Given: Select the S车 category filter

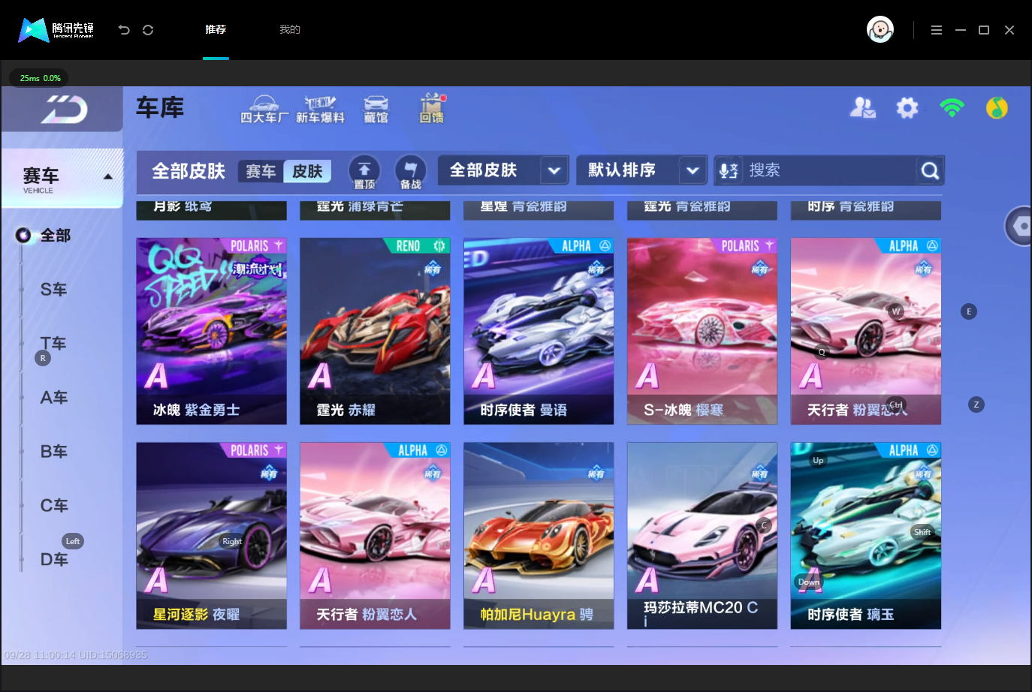Looking at the screenshot, I should coord(54,290).
